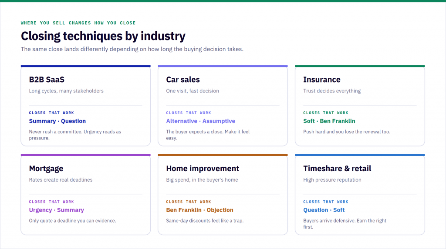Screen dimensions: 446x249
Task: Click 'Same-day discounts feel like a trap' note
Action: [x=205, y=221]
